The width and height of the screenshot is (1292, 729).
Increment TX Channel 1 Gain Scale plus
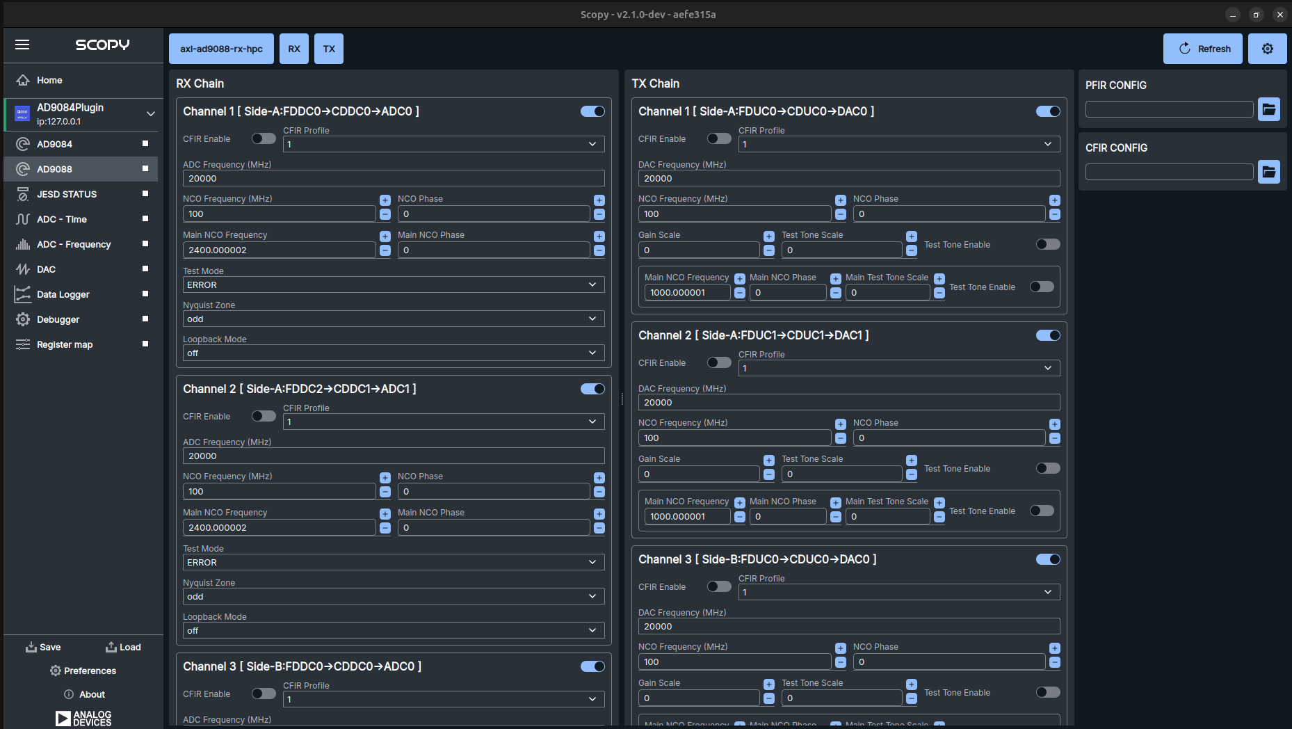(769, 237)
